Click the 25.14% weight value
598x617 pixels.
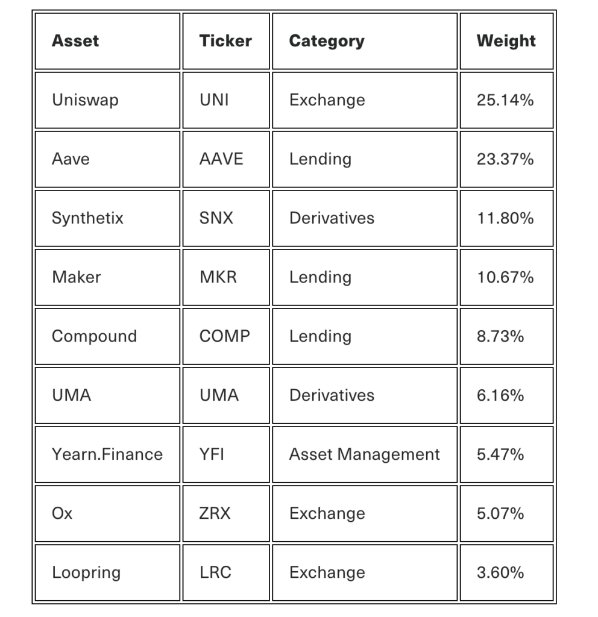point(505,100)
